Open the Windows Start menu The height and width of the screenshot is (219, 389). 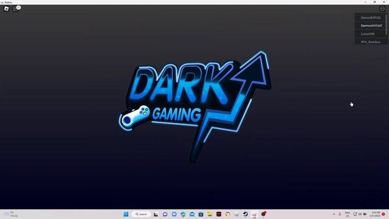126,214
